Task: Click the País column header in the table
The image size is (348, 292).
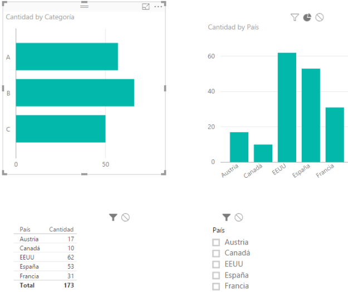Action: point(25,230)
